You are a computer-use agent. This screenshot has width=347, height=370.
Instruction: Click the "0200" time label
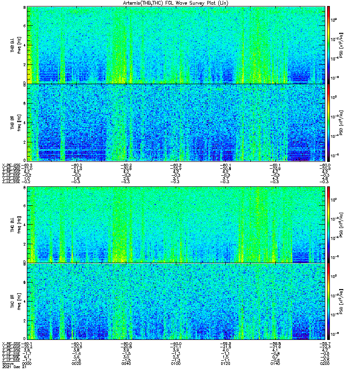[x=325, y=364]
